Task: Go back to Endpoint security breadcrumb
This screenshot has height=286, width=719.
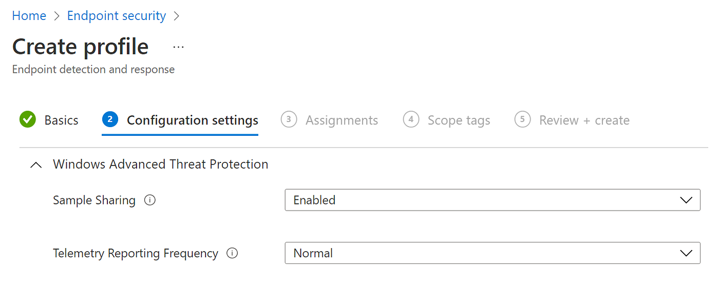Action: [117, 16]
